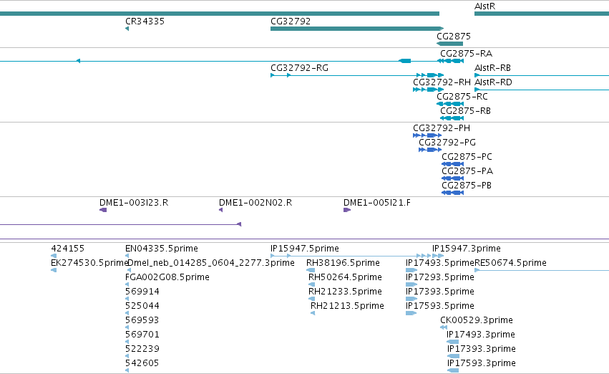Viewport: 609px width, 374px height.
Task: Click the CG2875-PB protein label
Action: pyautogui.click(x=467, y=186)
